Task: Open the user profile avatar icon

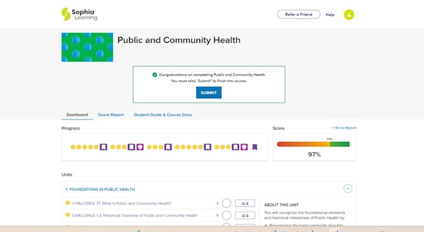Action: coord(349,14)
